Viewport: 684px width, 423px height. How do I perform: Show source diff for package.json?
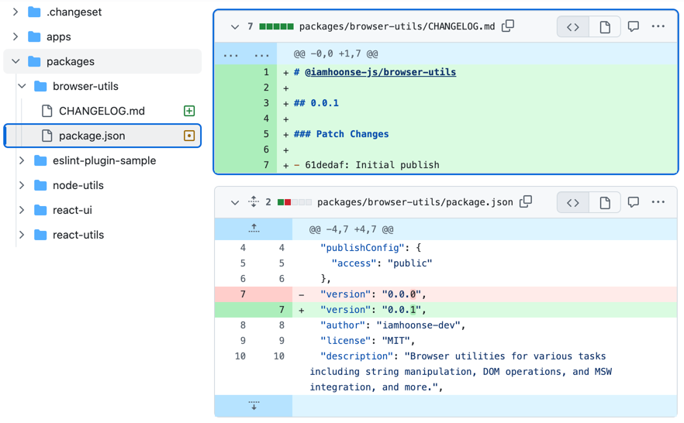point(573,202)
